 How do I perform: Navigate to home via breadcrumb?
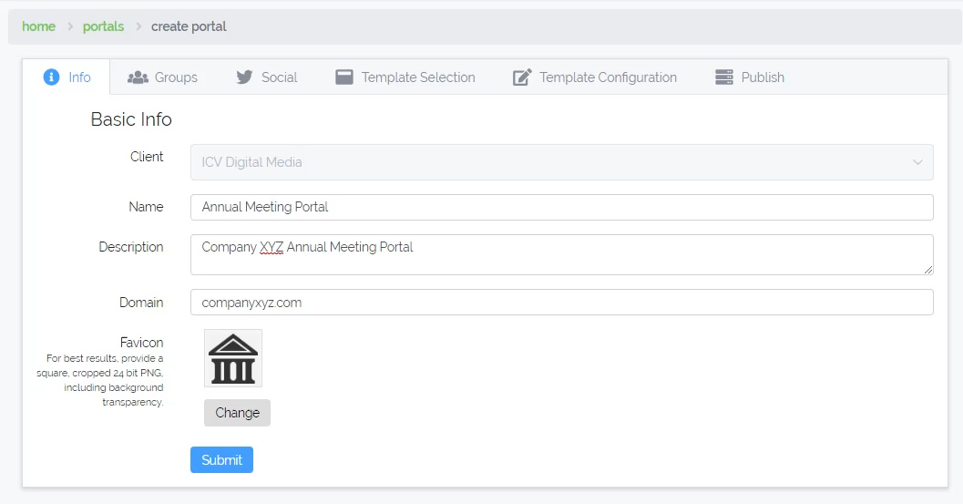[x=38, y=26]
